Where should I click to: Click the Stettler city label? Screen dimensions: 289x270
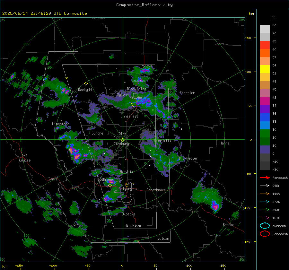click(187, 93)
